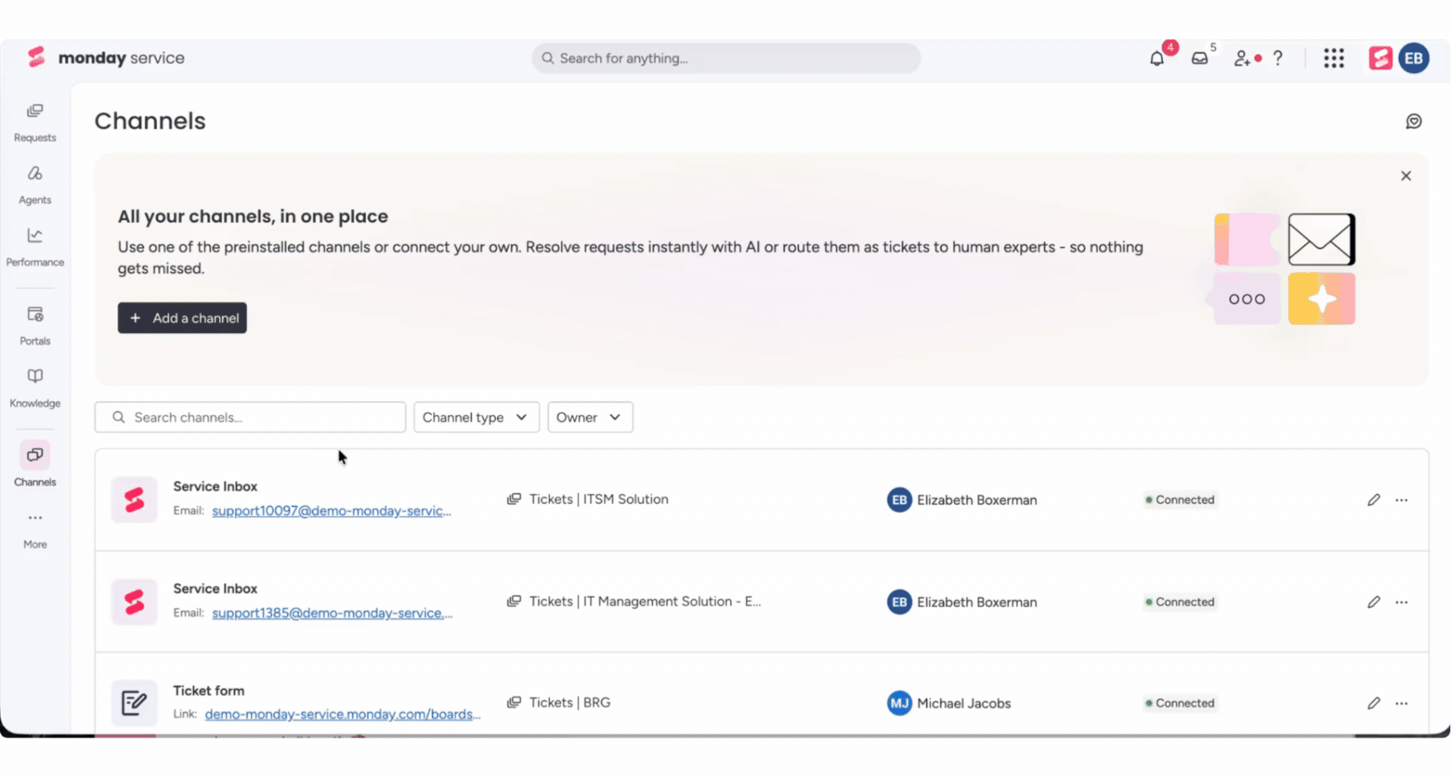Focus the Search for anything field
The image size is (1451, 778).
[x=726, y=59]
